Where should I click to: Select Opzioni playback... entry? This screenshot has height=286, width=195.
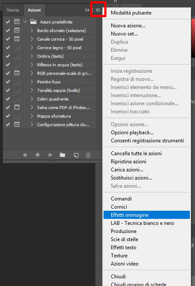click(x=147, y=133)
